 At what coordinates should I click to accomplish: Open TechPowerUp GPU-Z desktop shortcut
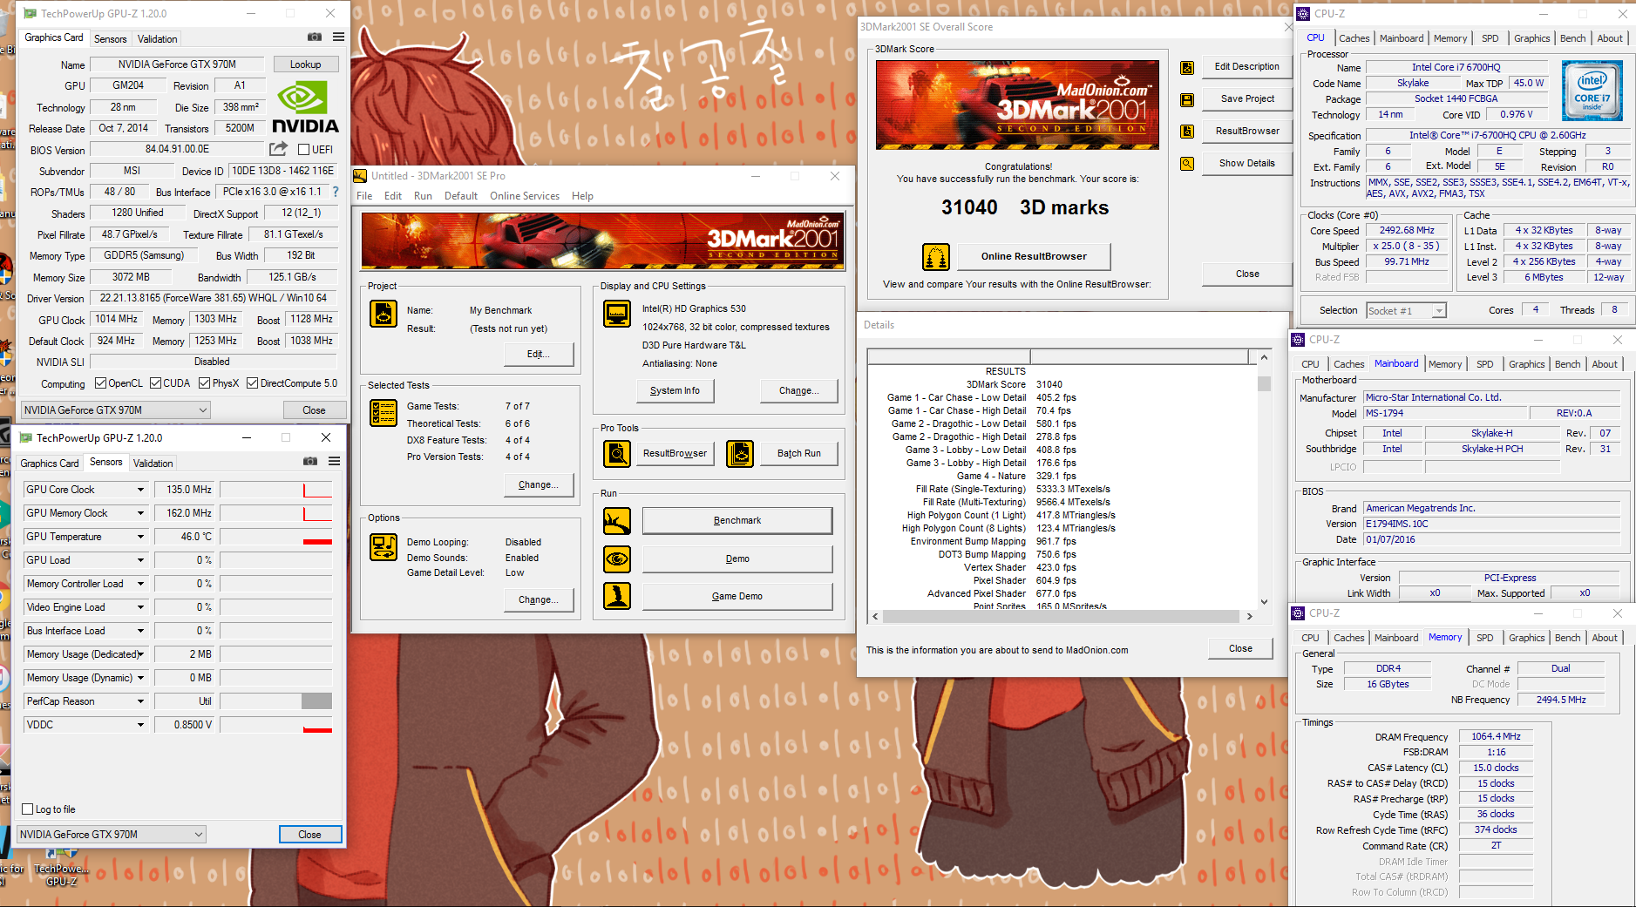[x=60, y=863]
